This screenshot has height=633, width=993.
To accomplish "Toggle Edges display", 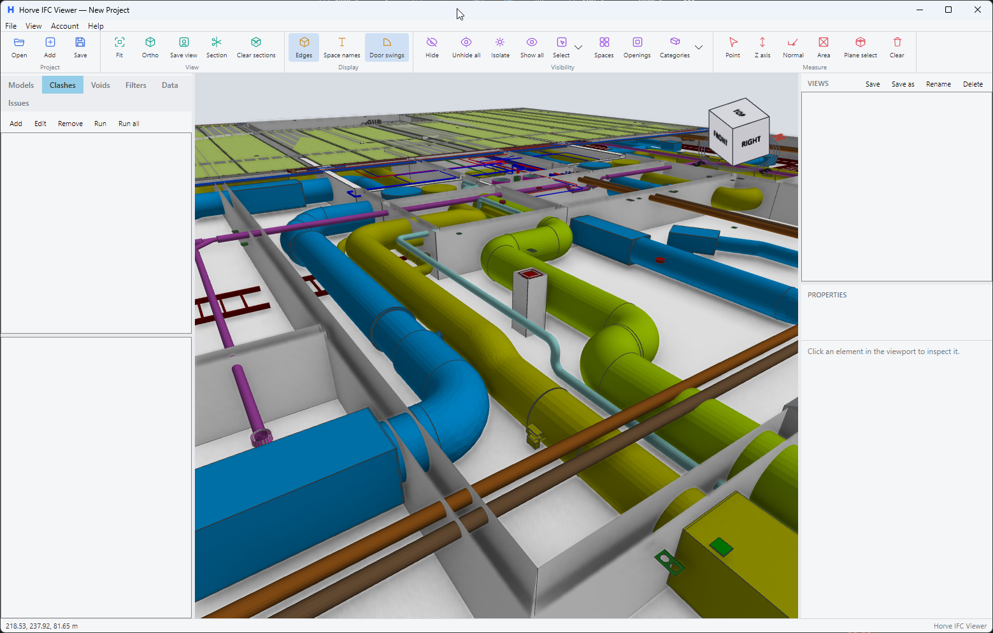I will 304,47.
